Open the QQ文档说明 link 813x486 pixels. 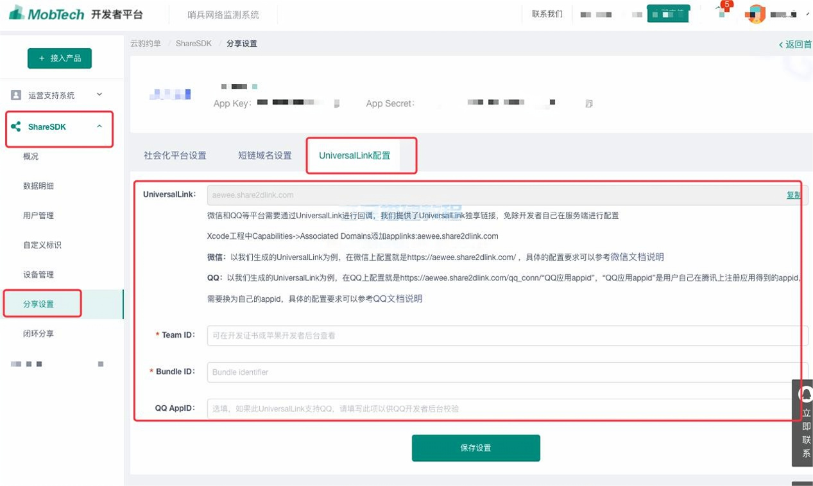point(398,299)
